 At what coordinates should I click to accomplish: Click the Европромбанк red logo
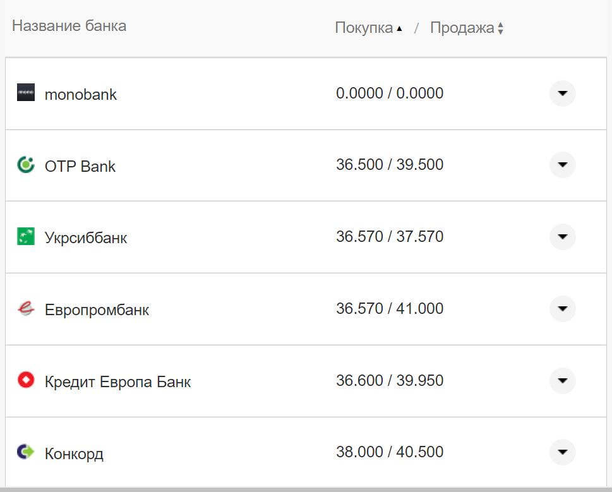coord(25,309)
